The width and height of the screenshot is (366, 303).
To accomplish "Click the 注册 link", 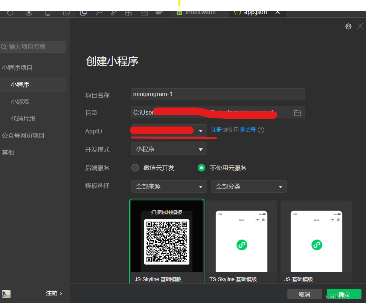I will [217, 130].
